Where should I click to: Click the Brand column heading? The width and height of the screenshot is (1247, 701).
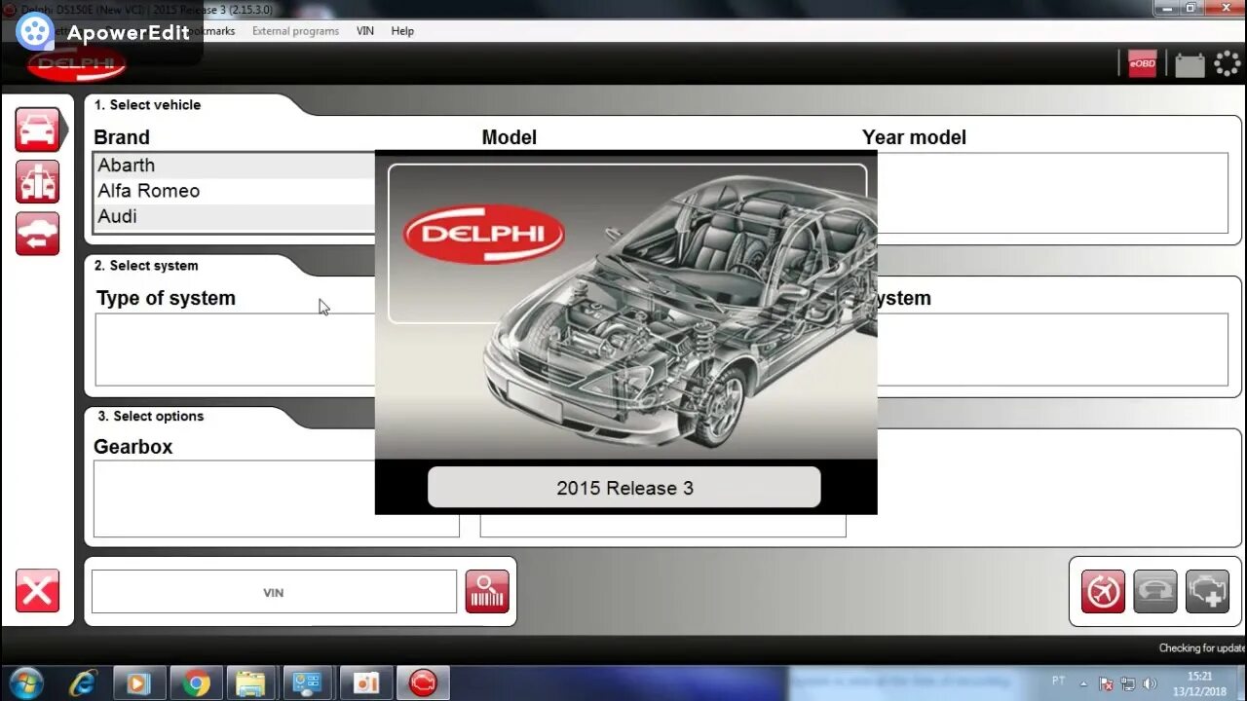[122, 137]
